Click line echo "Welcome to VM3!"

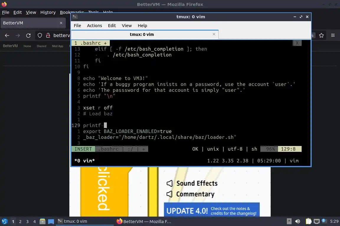[x=115, y=78]
